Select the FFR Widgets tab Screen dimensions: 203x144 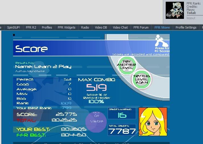coord(66,27)
